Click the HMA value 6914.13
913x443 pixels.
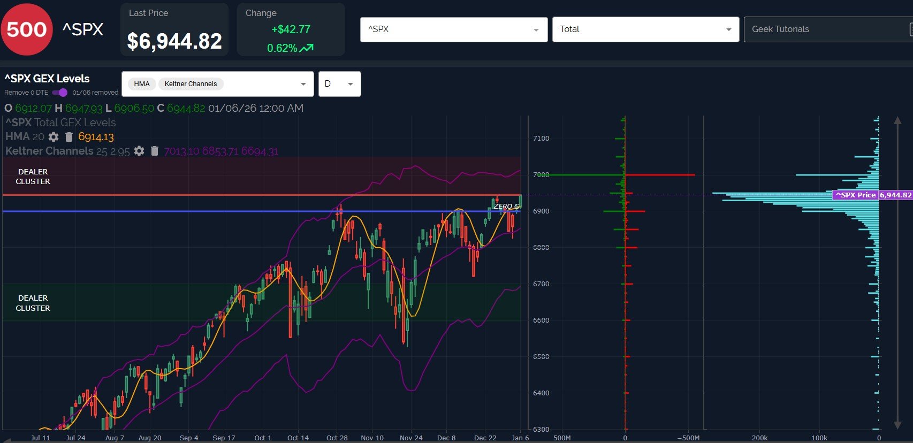pyautogui.click(x=96, y=137)
